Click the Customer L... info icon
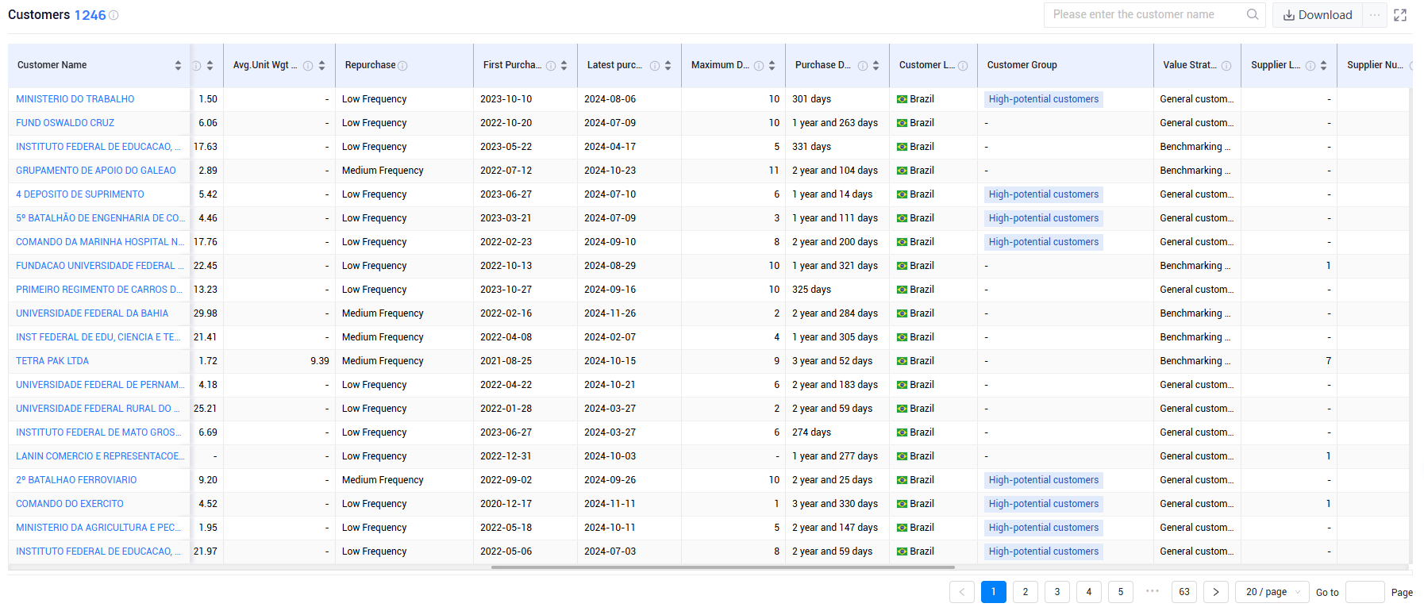1424x611 pixels. click(x=963, y=66)
